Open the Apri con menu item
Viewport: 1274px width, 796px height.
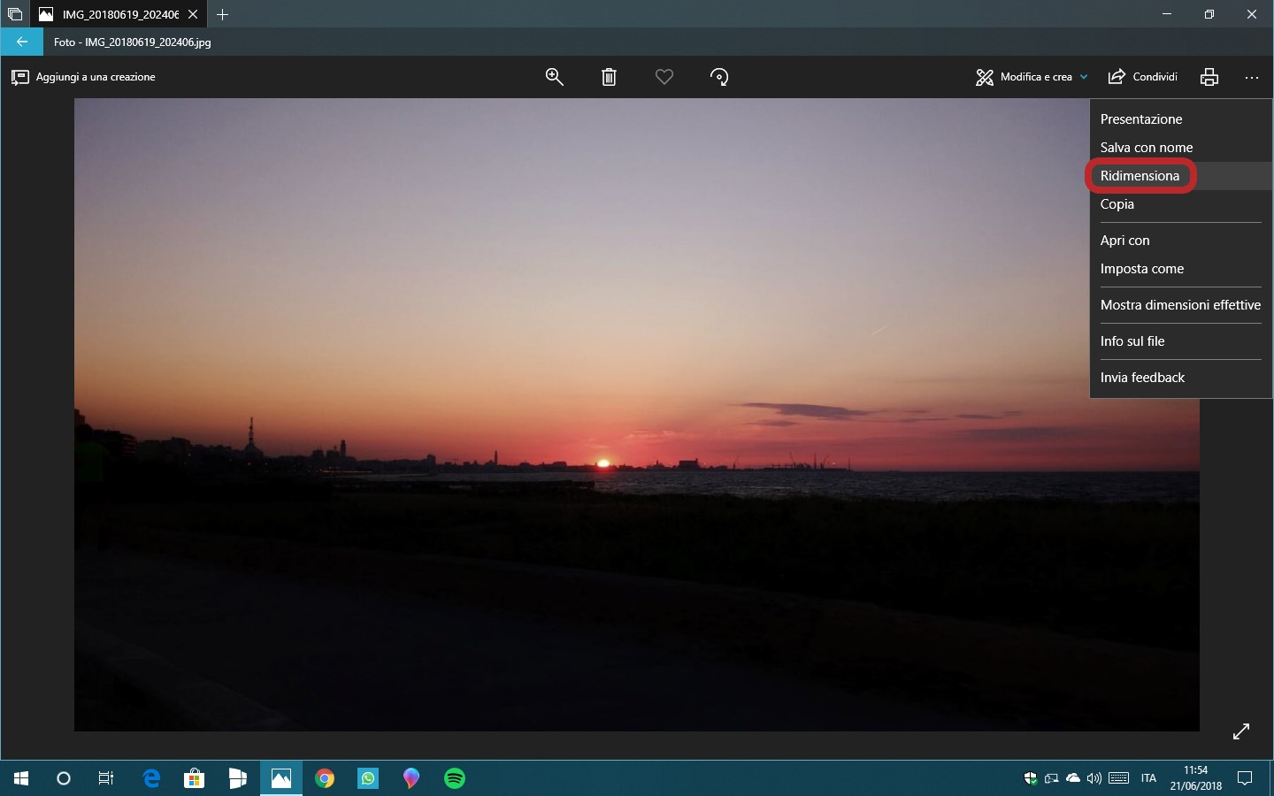click(x=1180, y=241)
